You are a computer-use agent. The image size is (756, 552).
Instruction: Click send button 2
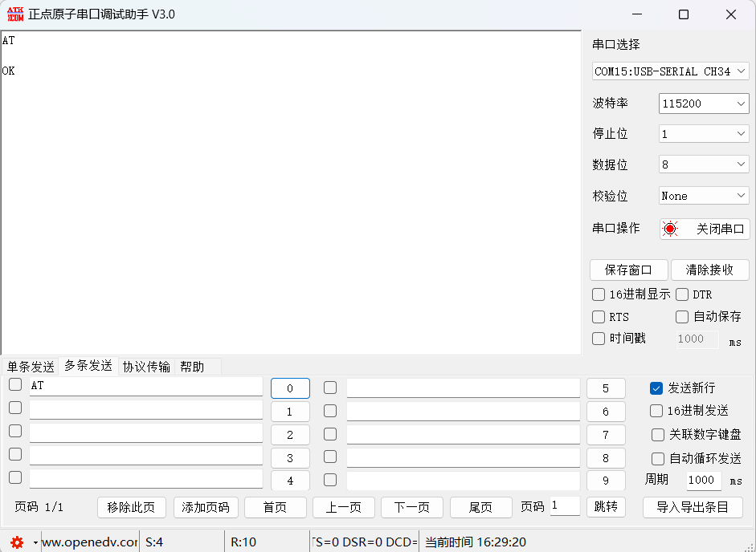290,435
